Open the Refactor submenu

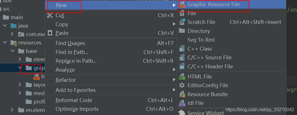tap(111, 80)
